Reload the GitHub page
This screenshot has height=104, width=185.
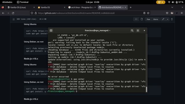[13, 13]
